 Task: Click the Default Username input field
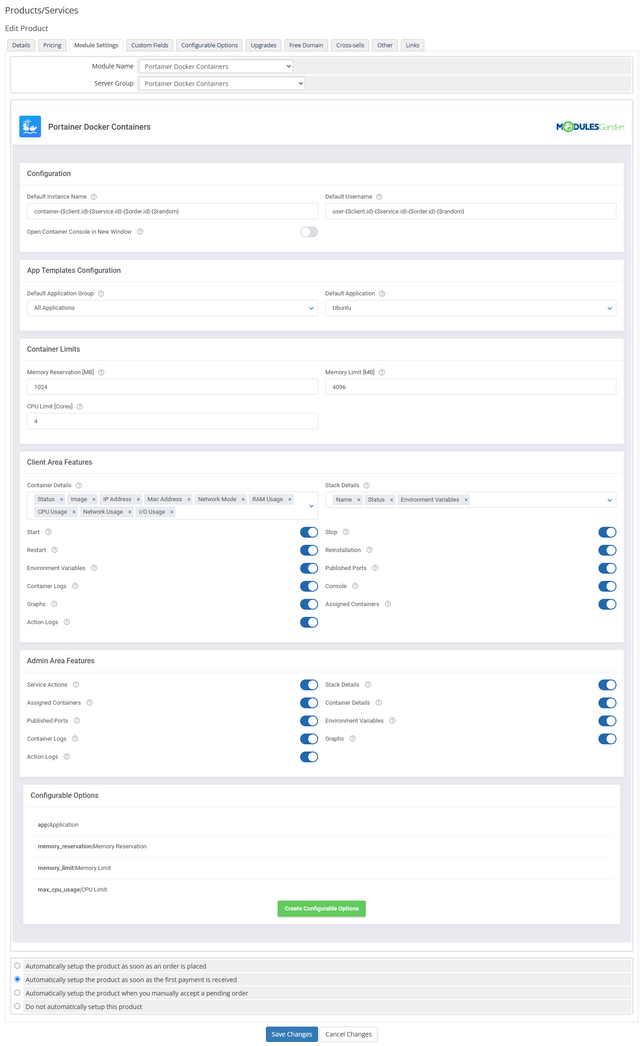[471, 211]
